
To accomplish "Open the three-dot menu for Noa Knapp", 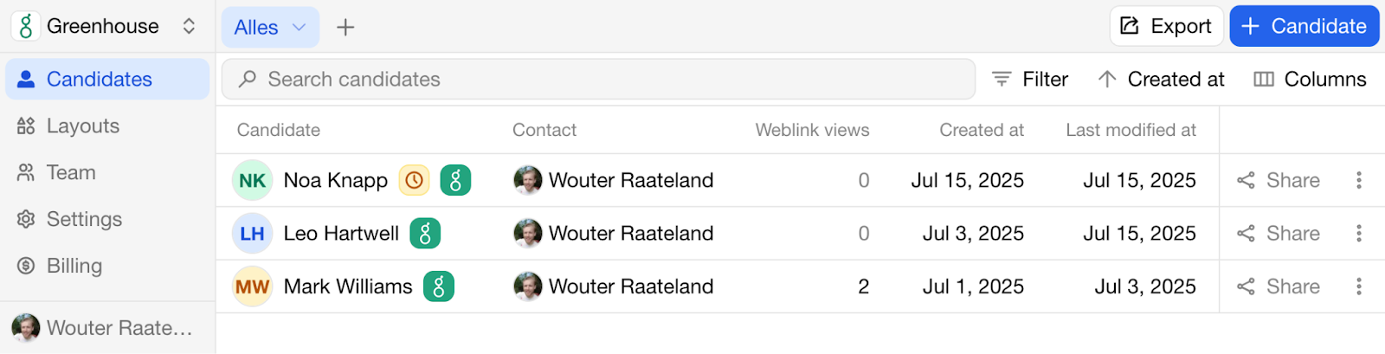I will click(x=1359, y=180).
